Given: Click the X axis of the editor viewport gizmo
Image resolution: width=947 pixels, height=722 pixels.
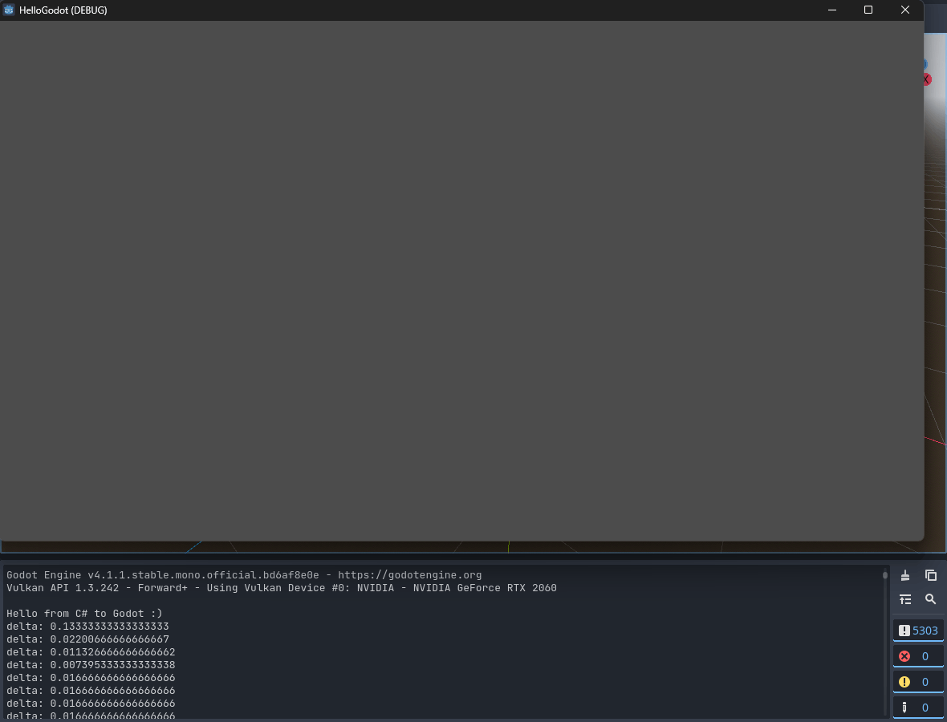Looking at the screenshot, I should (x=927, y=79).
